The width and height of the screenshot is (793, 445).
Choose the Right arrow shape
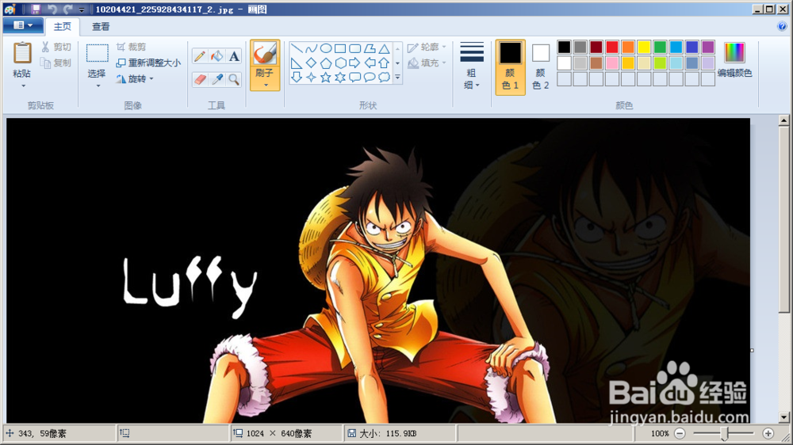tap(355, 63)
